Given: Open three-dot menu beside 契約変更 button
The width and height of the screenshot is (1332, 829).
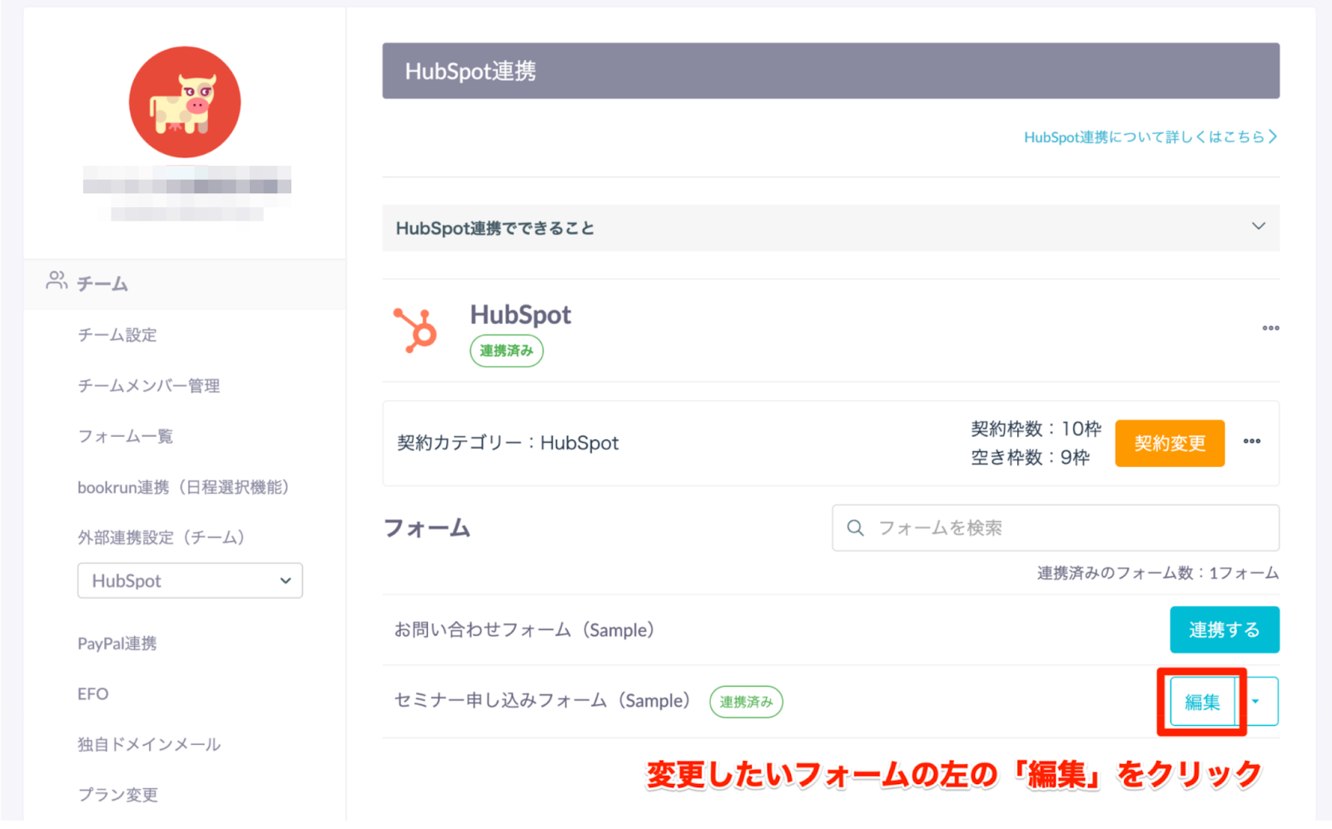Looking at the screenshot, I should coord(1252,441).
